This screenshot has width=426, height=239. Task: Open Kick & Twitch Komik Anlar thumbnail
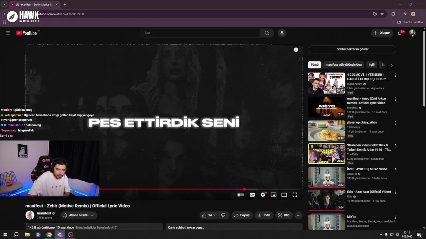tap(326, 153)
